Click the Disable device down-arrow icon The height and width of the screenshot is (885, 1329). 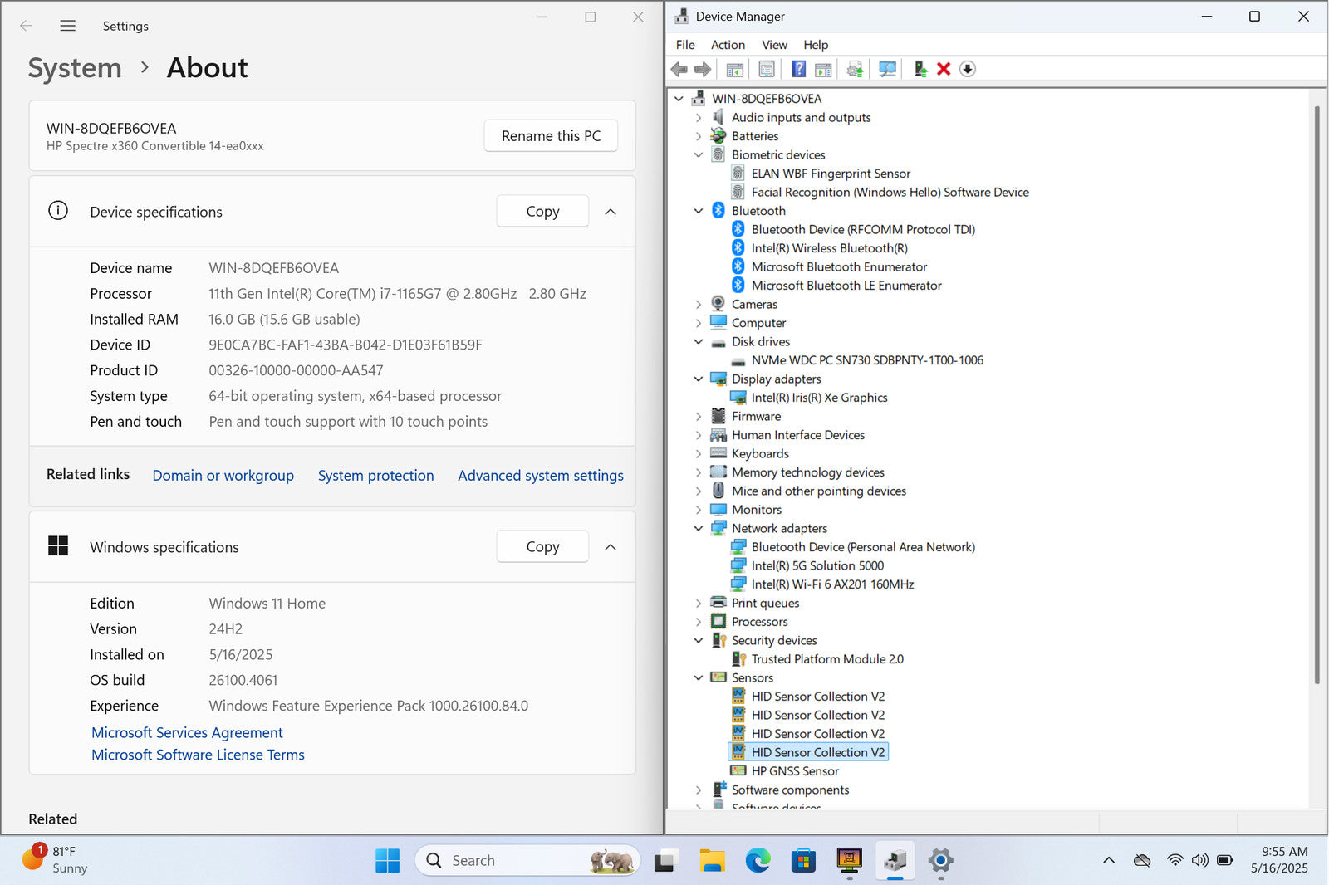[x=967, y=69]
